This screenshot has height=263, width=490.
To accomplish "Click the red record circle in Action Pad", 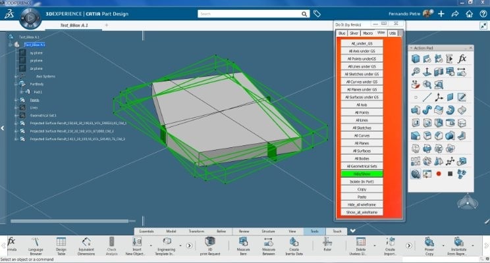I will [x=439, y=174].
